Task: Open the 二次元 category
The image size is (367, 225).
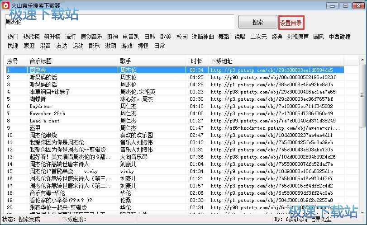Action: click(x=259, y=37)
